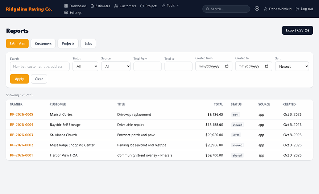Click the NUMBER column header
Viewport: 319px width, 194px height.
pos(16,104)
